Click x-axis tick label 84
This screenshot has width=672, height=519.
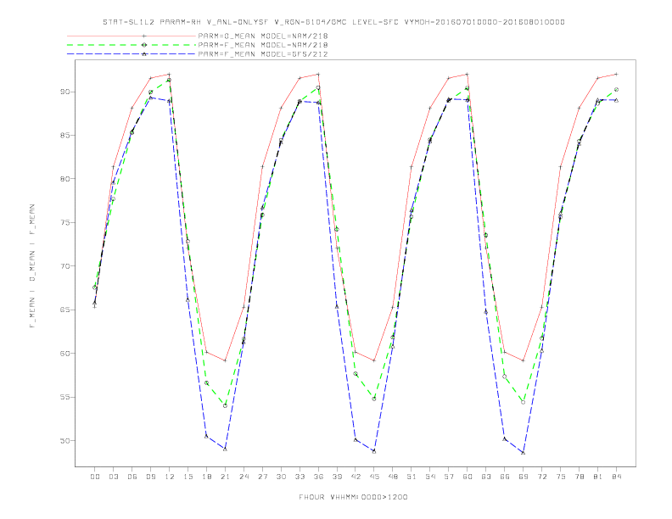[x=617, y=477]
